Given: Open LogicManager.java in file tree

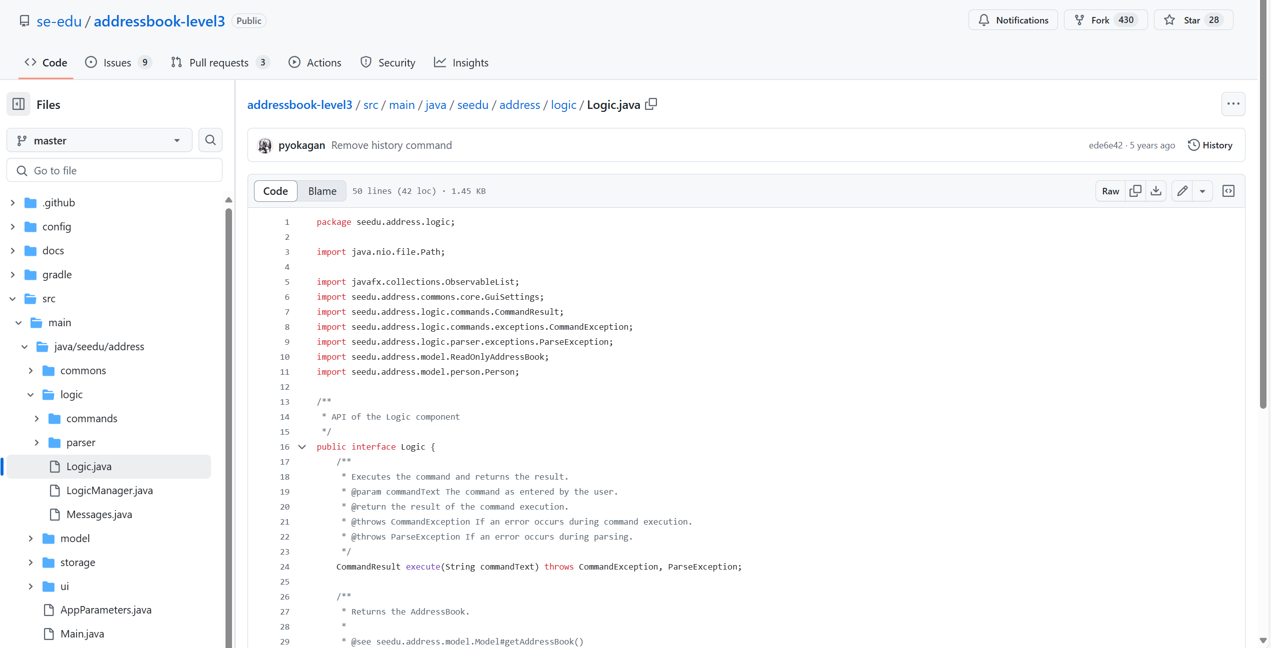Looking at the screenshot, I should 109,491.
